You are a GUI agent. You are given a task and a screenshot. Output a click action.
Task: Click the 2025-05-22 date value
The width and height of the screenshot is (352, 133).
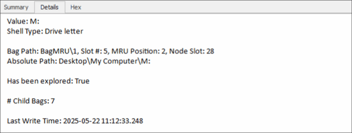coord(81,121)
